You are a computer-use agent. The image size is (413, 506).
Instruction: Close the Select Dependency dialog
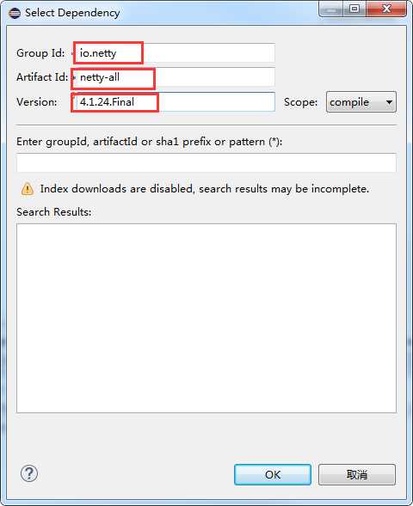(x=386, y=9)
